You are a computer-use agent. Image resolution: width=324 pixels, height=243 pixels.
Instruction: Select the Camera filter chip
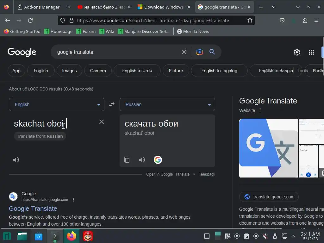pos(98,71)
